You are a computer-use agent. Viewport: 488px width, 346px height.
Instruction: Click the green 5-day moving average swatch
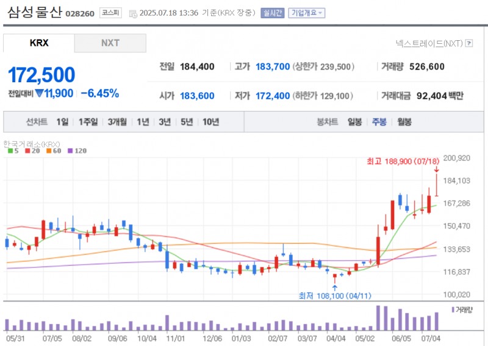[x=10, y=150]
